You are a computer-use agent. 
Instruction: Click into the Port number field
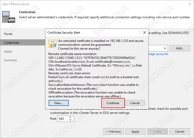(63, 119)
